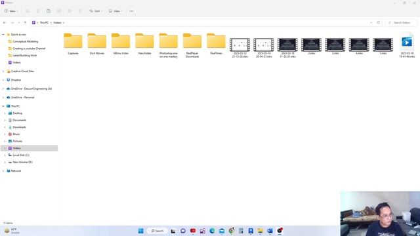420x236 pixels.
Task: Open Microsoft Edge from taskbar
Action: (212, 231)
